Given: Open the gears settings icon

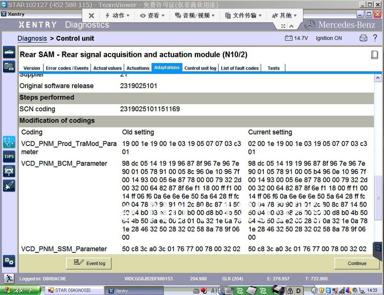Looking at the screenshot, I should 9,261.
